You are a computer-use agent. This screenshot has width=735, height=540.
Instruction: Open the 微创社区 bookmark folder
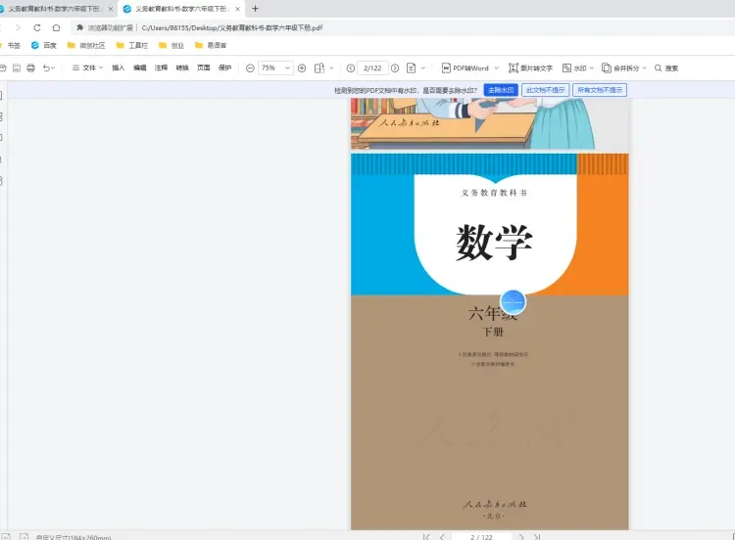pyautogui.click(x=86, y=45)
